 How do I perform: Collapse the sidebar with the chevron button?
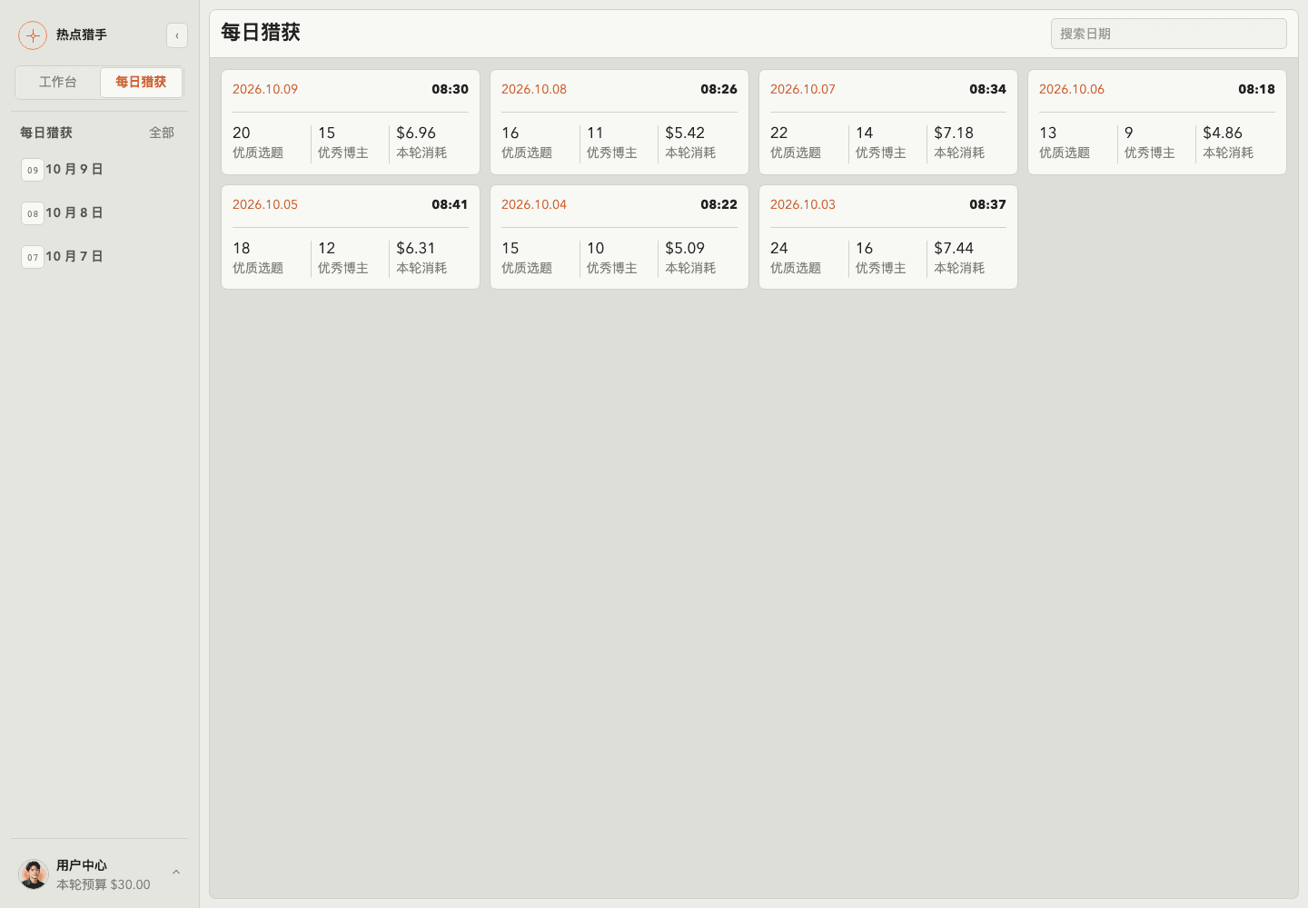177,35
